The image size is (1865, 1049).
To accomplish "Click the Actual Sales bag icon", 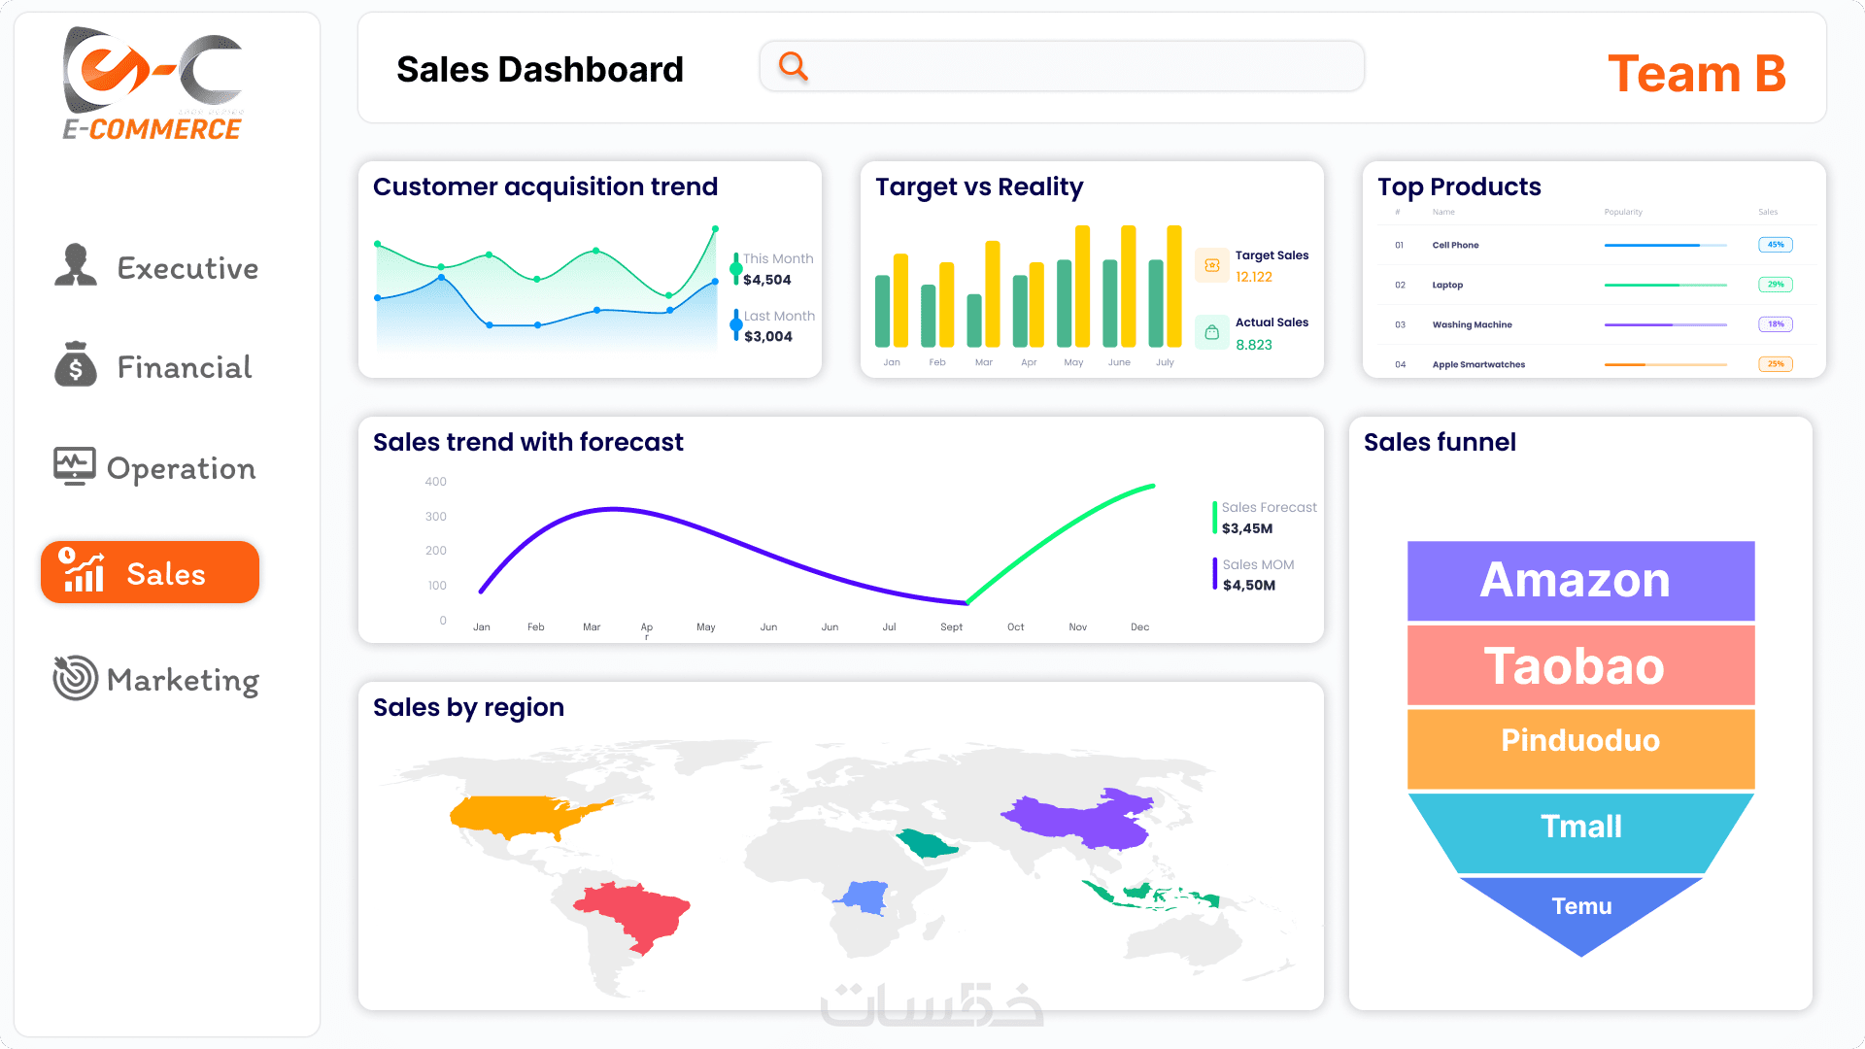I will [x=1211, y=332].
